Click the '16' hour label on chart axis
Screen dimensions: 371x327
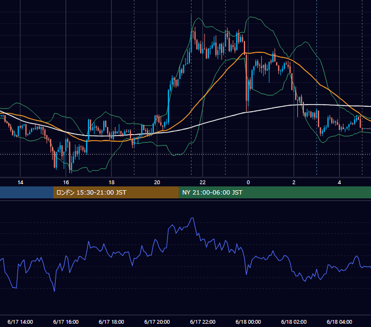click(66, 183)
